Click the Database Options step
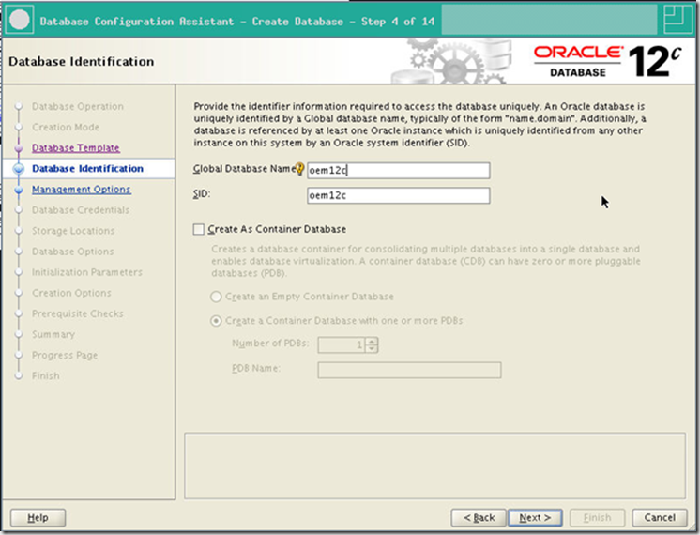 73,252
